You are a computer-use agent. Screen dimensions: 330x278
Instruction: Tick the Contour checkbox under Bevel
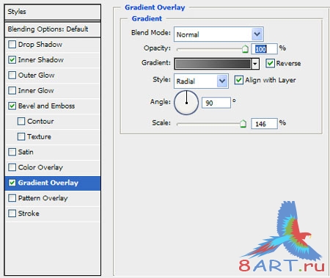tap(21, 121)
